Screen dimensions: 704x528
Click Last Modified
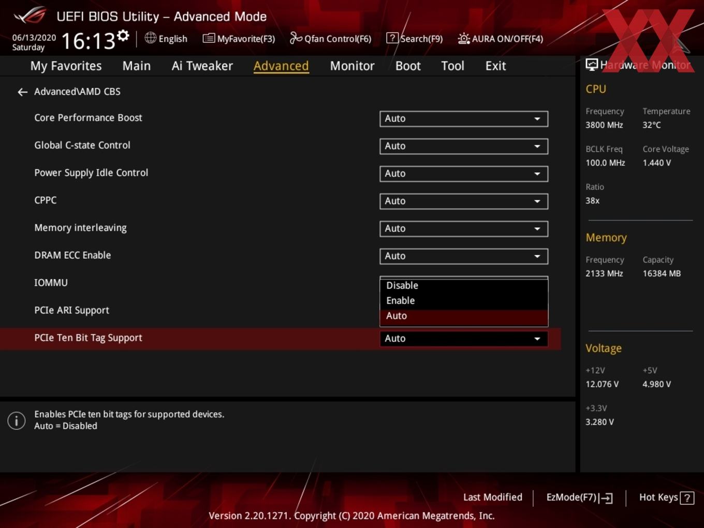click(x=493, y=497)
